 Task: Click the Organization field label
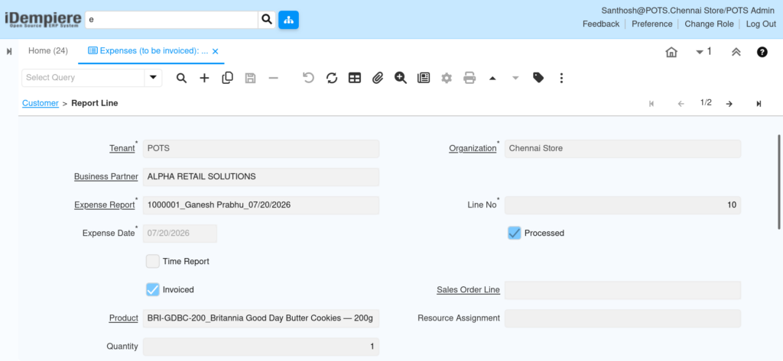click(x=473, y=149)
